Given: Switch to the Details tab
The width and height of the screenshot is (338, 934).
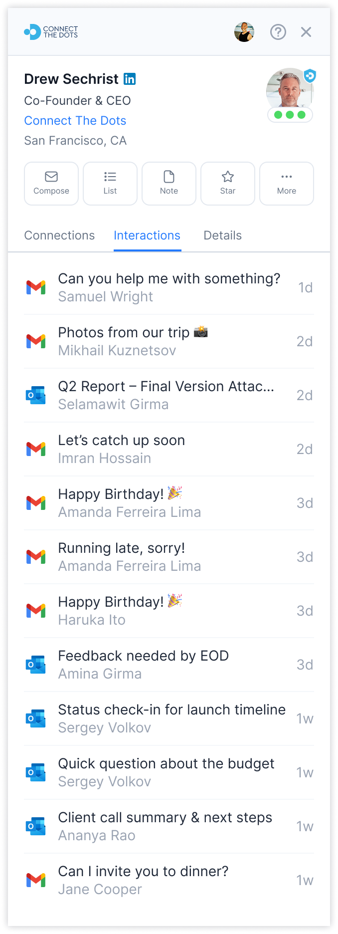Looking at the screenshot, I should (222, 235).
